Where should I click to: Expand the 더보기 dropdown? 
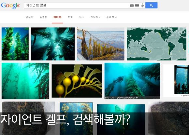tap(95, 17)
